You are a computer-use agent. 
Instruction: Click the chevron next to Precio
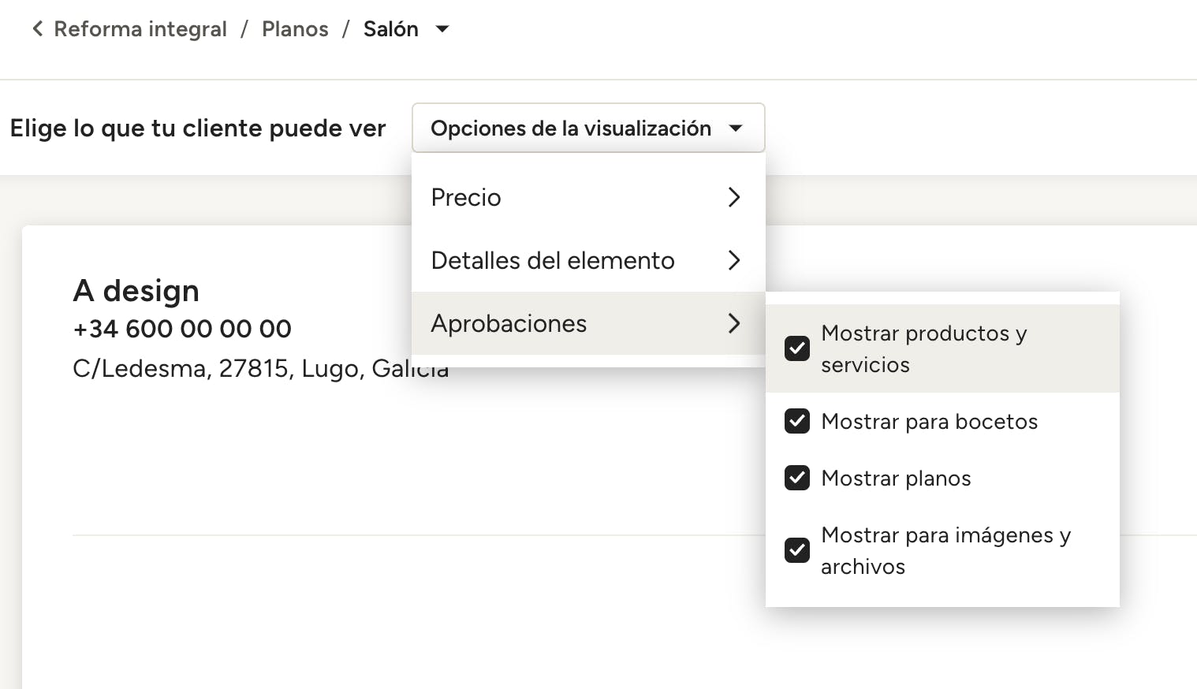(x=734, y=197)
